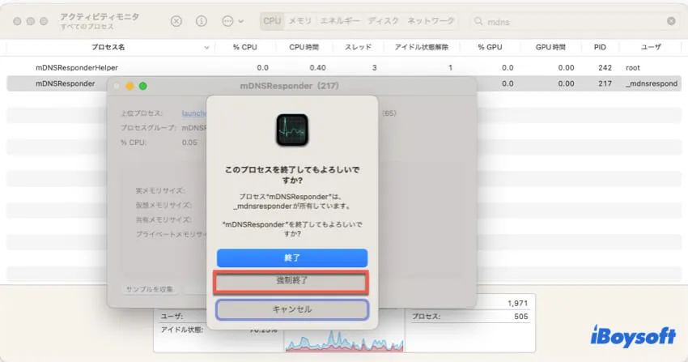Click the stop process (X) toolbar icon

176,21
